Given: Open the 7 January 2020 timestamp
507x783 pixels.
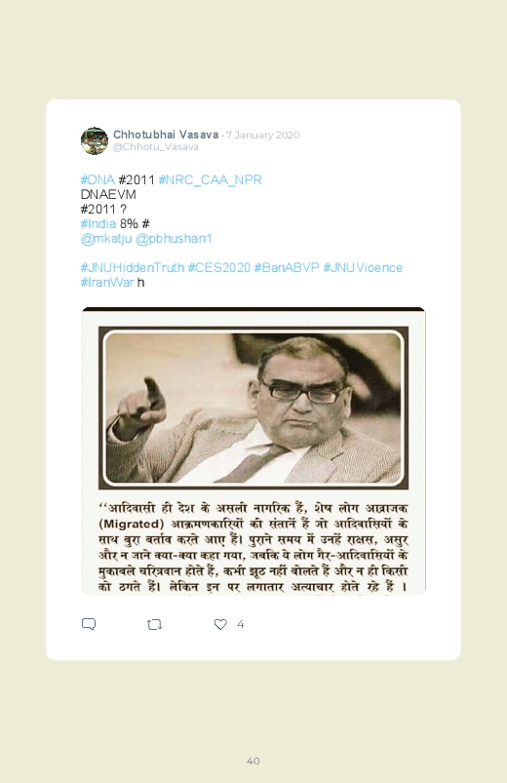Looking at the screenshot, I should tap(262, 135).
